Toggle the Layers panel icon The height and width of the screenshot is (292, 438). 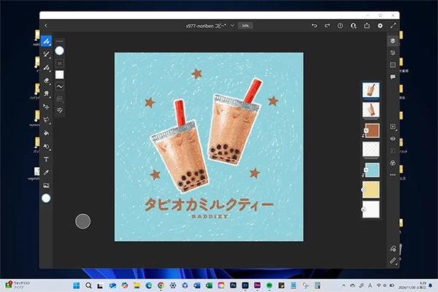393,41
